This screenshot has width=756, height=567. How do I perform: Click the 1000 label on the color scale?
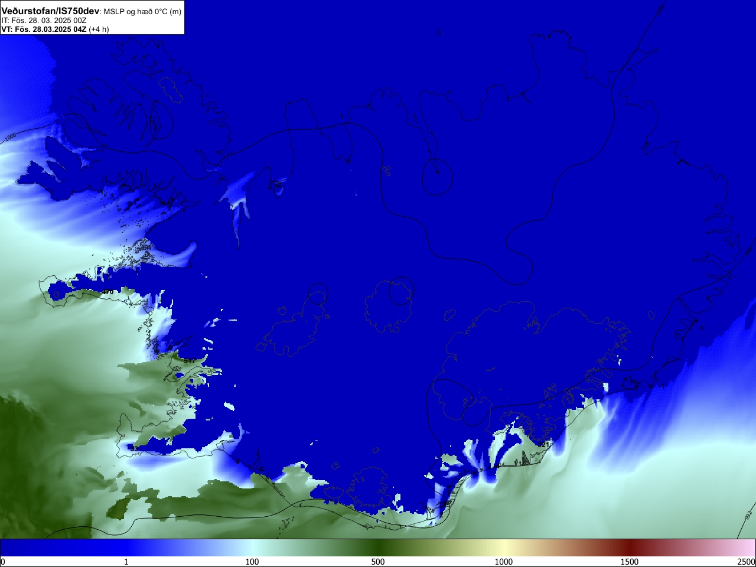pos(504,562)
